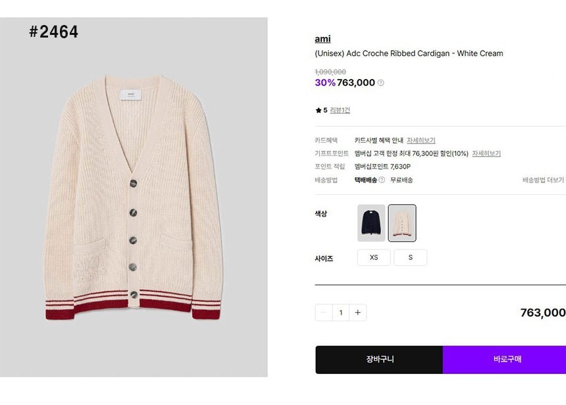Open 자세히보기 next to gift point discount
Viewport: 566px width, 405px height.
(x=486, y=153)
